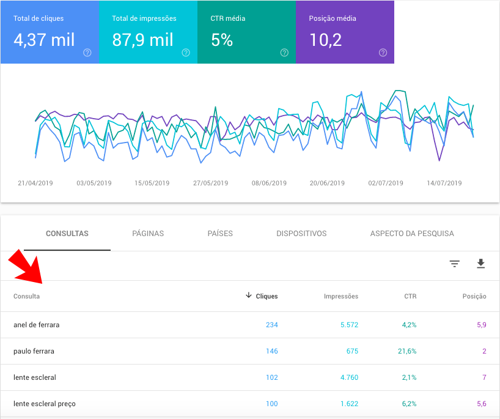Click the 4.760 impressions value
The height and width of the screenshot is (419, 500).
349,377
